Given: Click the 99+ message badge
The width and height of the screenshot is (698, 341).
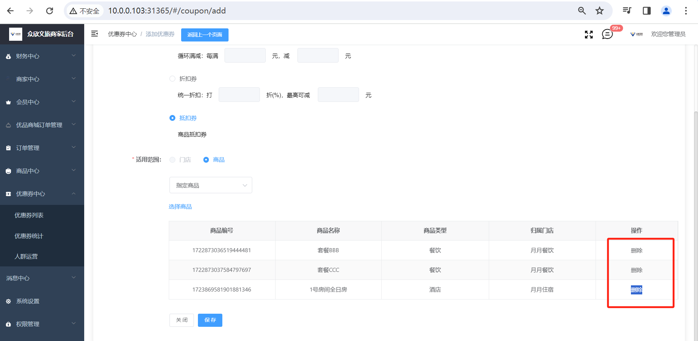Looking at the screenshot, I should pyautogui.click(x=616, y=28).
